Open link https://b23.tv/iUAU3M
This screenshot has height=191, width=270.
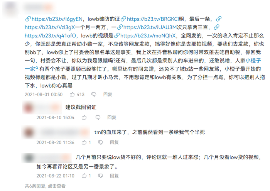click(x=147, y=27)
